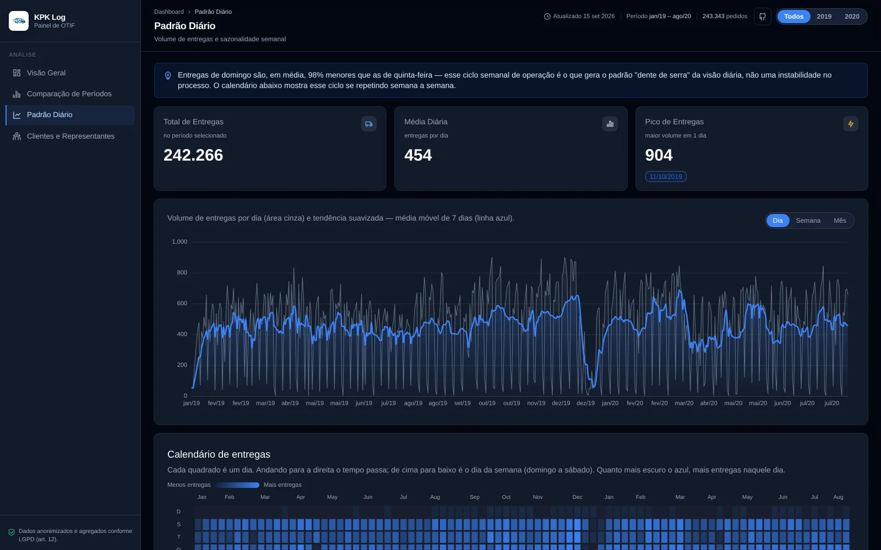Open Comparação de Períodos page
Image resolution: width=881 pixels, height=550 pixels.
(70, 94)
